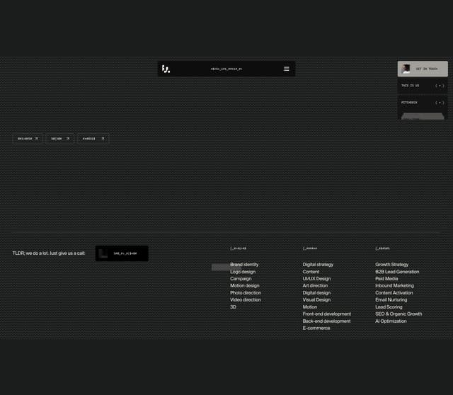Select the 'Motion design' service
Viewport: 453px width, 395px height.
[x=245, y=285]
